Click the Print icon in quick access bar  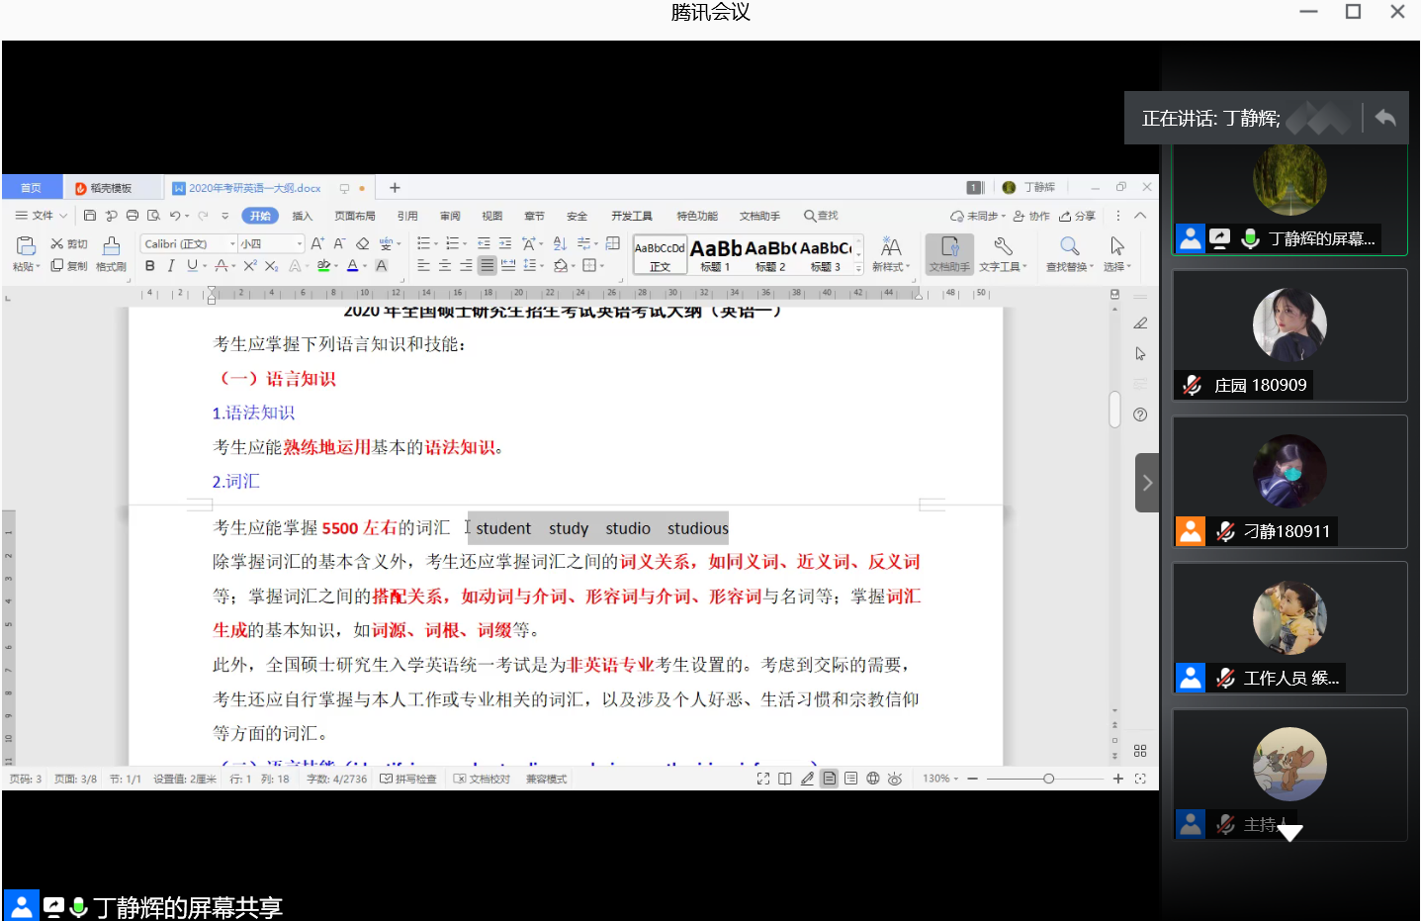click(x=133, y=216)
